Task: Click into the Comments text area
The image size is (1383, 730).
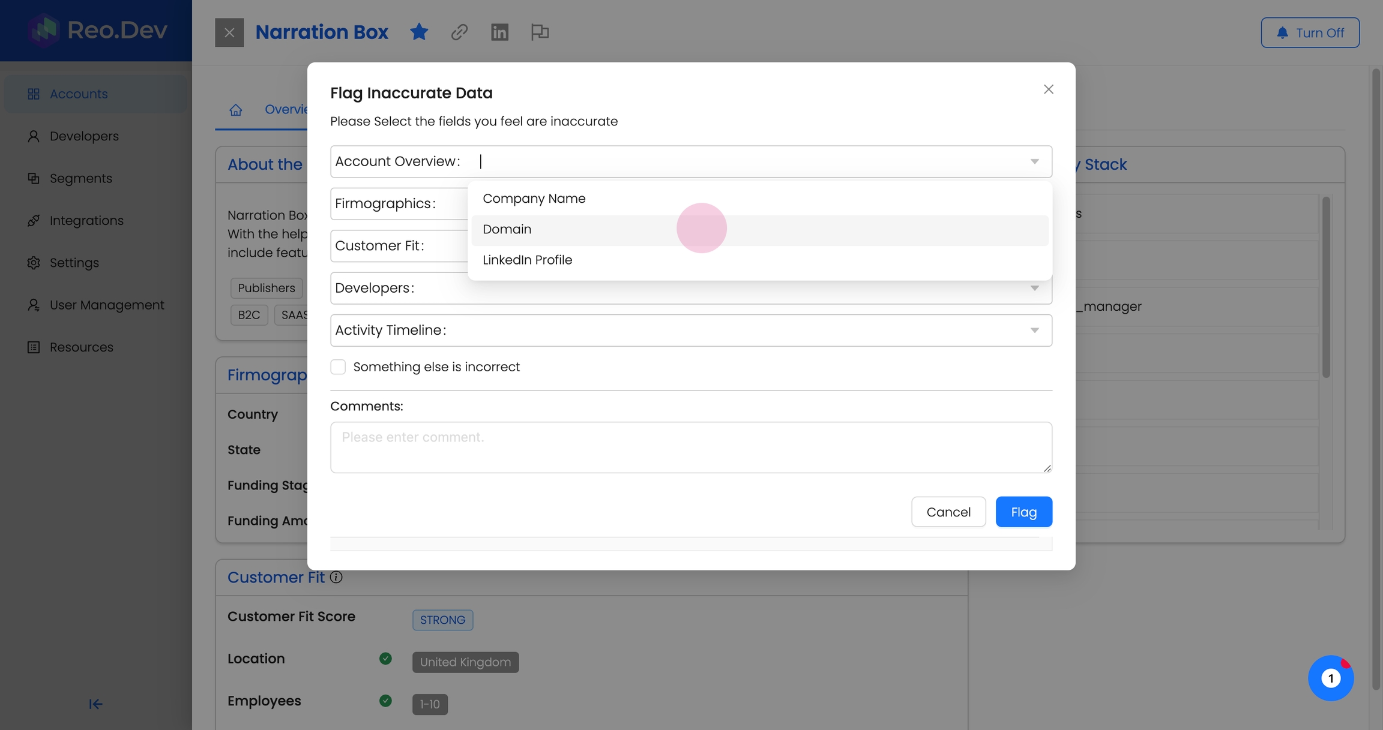Action: point(690,447)
